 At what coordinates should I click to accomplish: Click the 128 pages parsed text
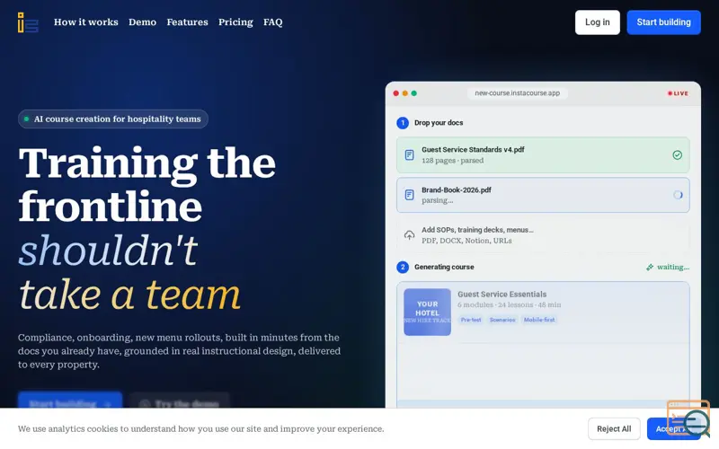point(453,161)
